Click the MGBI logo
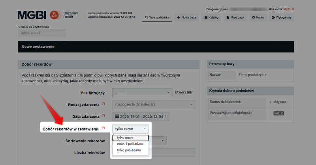 32,15
